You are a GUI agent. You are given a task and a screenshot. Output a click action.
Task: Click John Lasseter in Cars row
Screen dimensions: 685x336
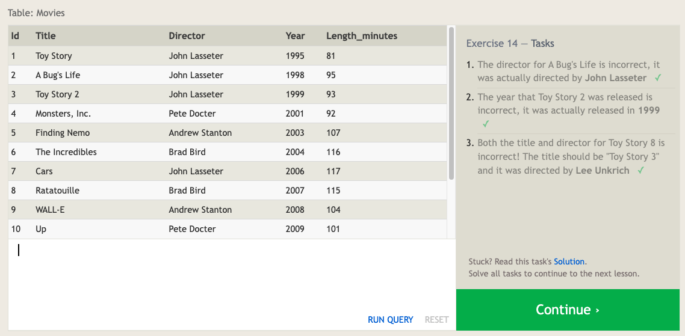[196, 171]
